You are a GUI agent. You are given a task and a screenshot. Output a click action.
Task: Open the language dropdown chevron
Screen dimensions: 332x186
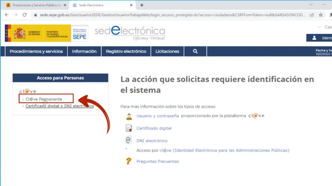(319, 27)
